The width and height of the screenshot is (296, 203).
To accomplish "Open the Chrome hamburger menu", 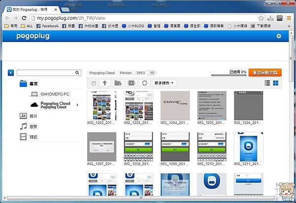I will (289, 18).
